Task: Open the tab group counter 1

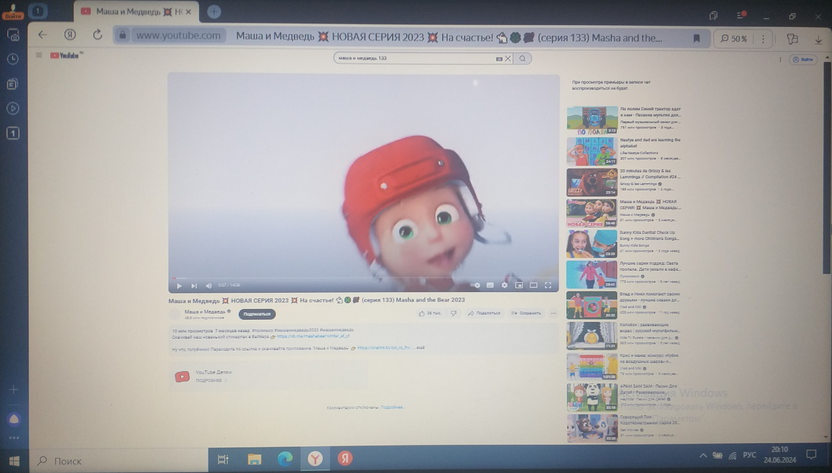Action: click(38, 11)
